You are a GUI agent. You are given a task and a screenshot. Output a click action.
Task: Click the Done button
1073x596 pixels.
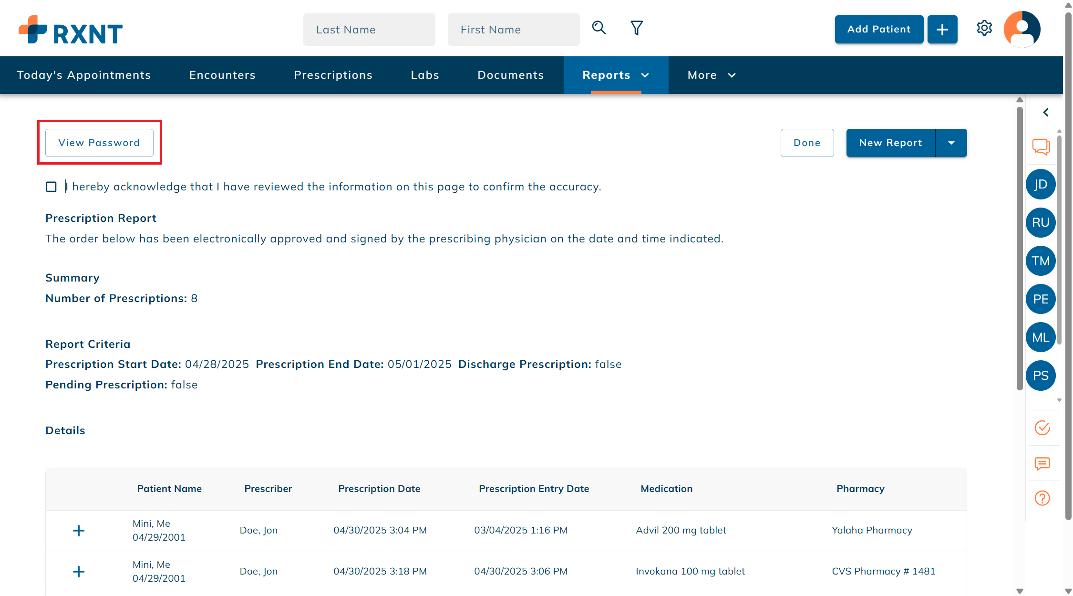tap(807, 143)
